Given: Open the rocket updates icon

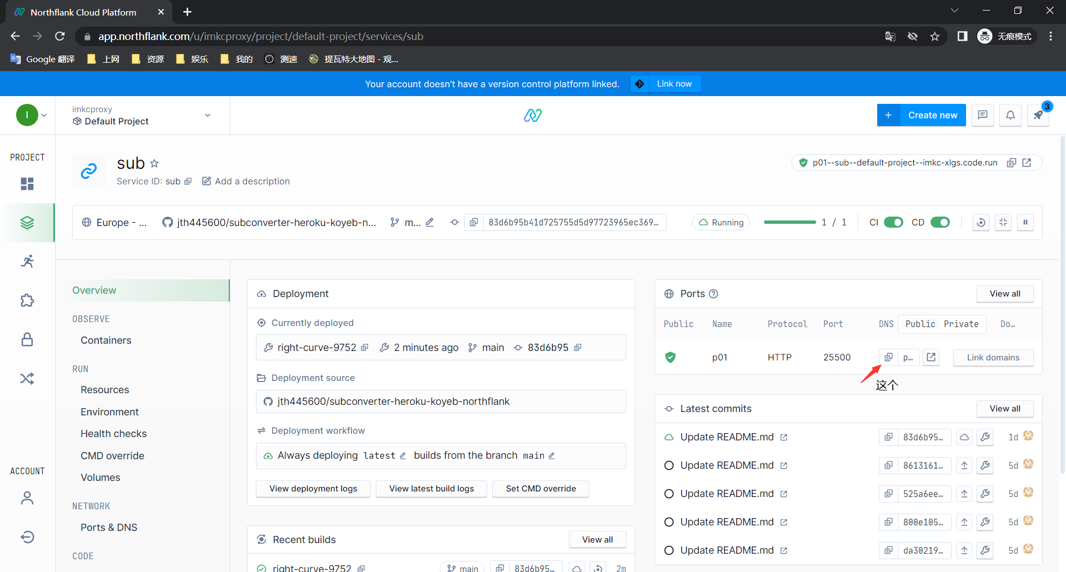Looking at the screenshot, I should point(1038,115).
